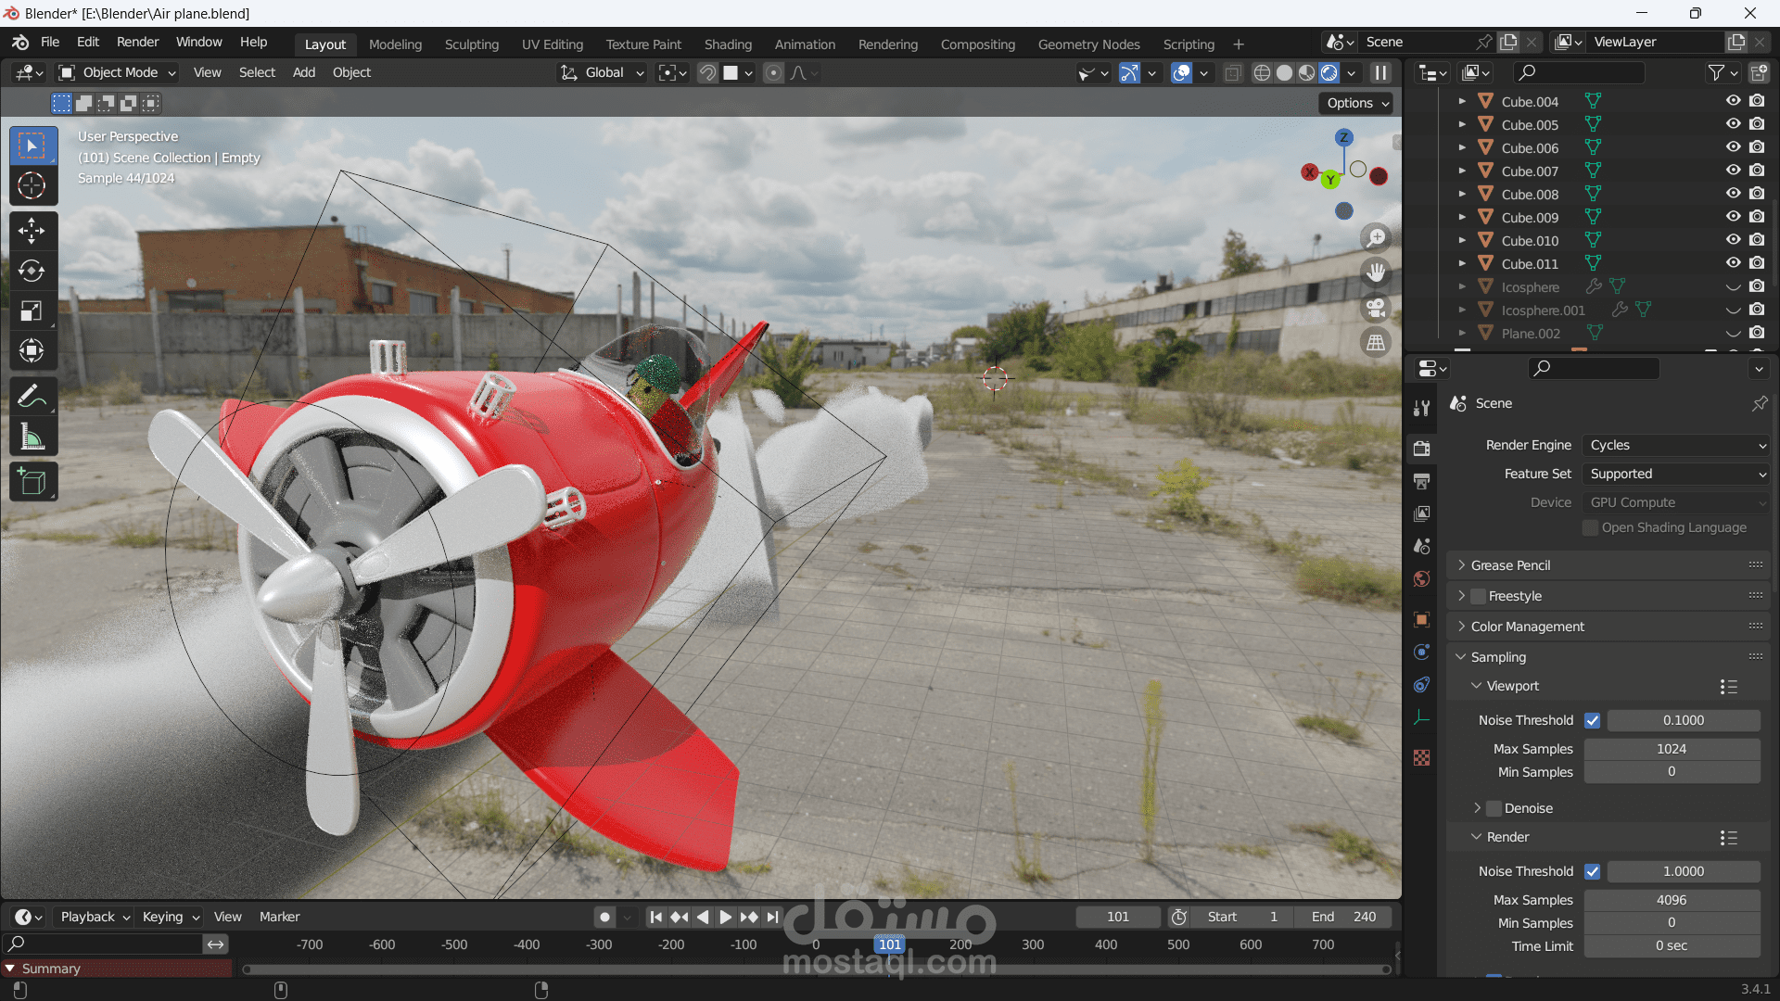Open the Physics properties tab

[1421, 653]
